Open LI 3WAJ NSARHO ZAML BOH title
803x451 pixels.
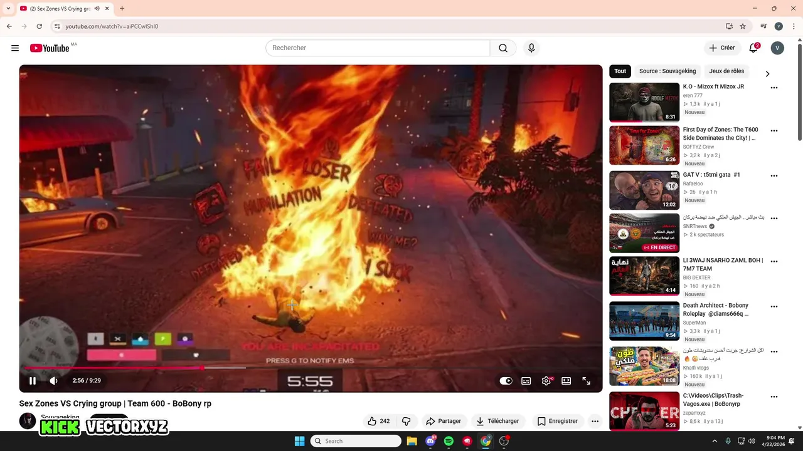723,264
